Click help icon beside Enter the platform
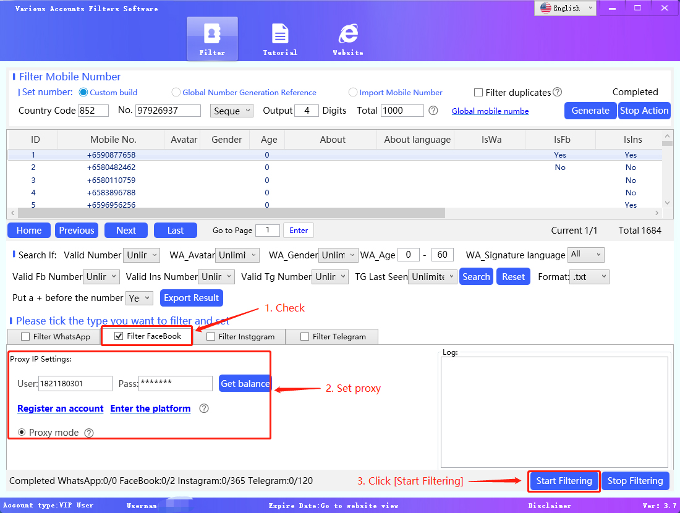Image resolution: width=680 pixels, height=513 pixels. point(204,409)
